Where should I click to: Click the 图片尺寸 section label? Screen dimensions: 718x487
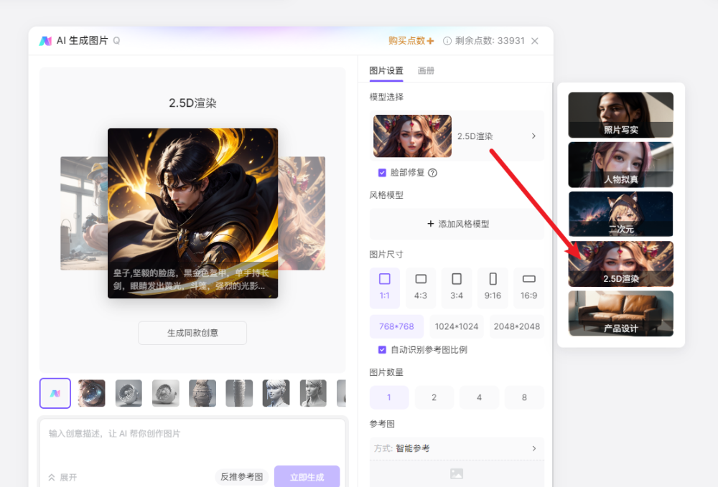(386, 254)
